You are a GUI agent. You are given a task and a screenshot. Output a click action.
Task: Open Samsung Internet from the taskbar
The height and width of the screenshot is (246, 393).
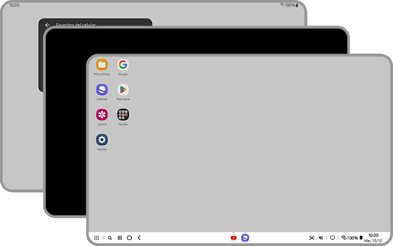click(245, 238)
